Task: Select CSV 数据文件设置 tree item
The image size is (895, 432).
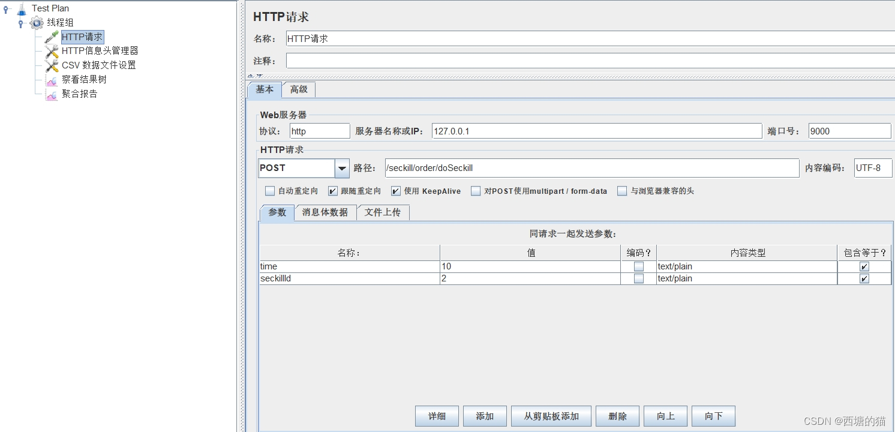Action: click(x=99, y=65)
